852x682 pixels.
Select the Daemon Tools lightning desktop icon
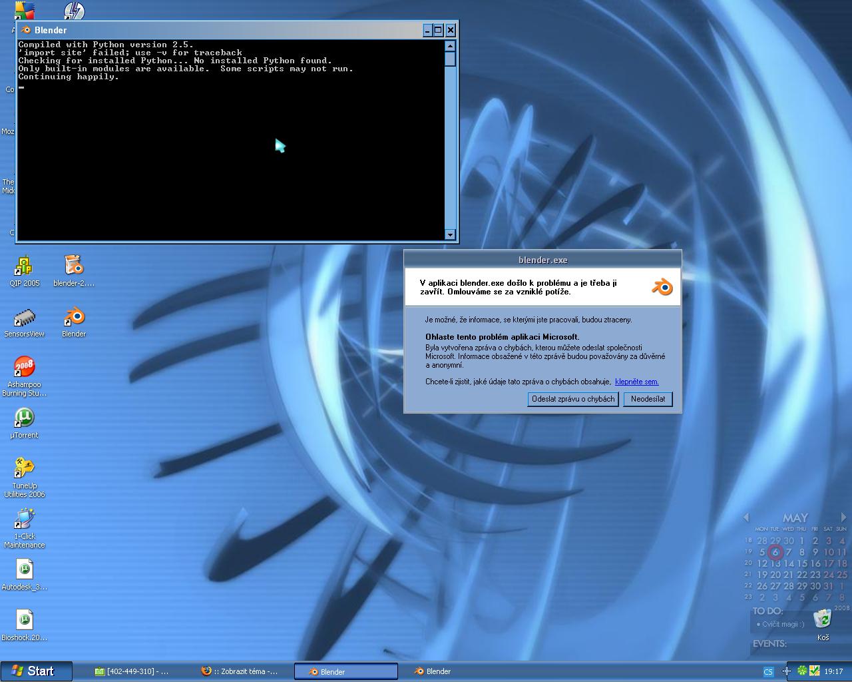pyautogui.click(x=74, y=11)
